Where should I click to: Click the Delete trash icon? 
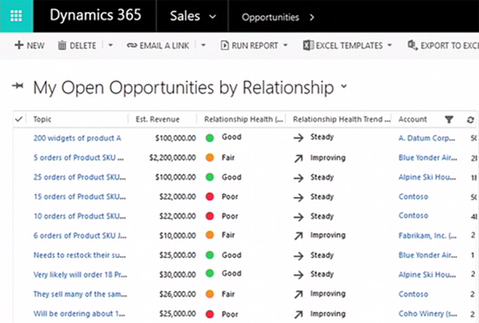coord(62,45)
